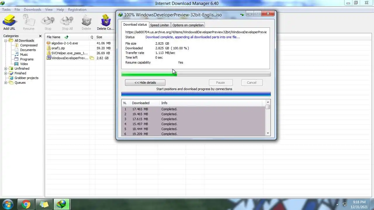Select the Documents category
The image size is (374, 210).
(28, 50)
